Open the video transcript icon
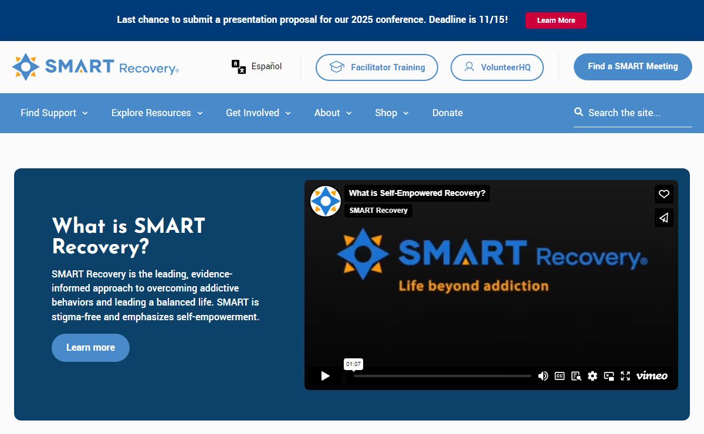Image resolution: width=704 pixels, height=434 pixels. pos(576,376)
